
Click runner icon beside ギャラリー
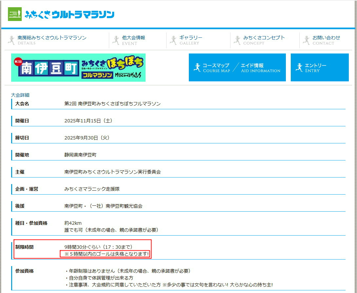click(x=173, y=40)
